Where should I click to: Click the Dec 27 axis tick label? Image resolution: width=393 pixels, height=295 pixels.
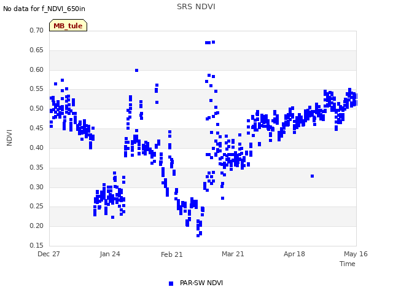pyautogui.click(x=49, y=254)
